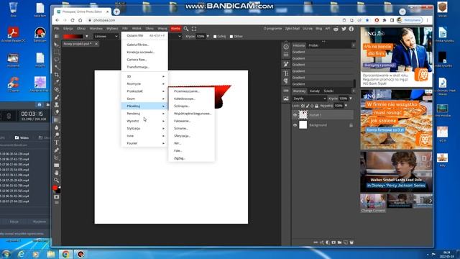460x259 pixels.
Task: Select the Eraser tool
Action: click(57, 112)
